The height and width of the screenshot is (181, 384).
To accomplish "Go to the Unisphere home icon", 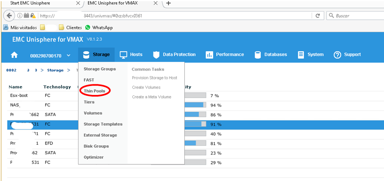I will tap(14, 55).
